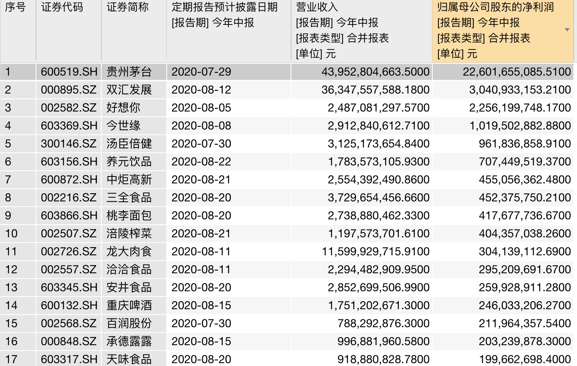
Task: Select revenue value 11,599,929,715.9100
Action: 376,252
